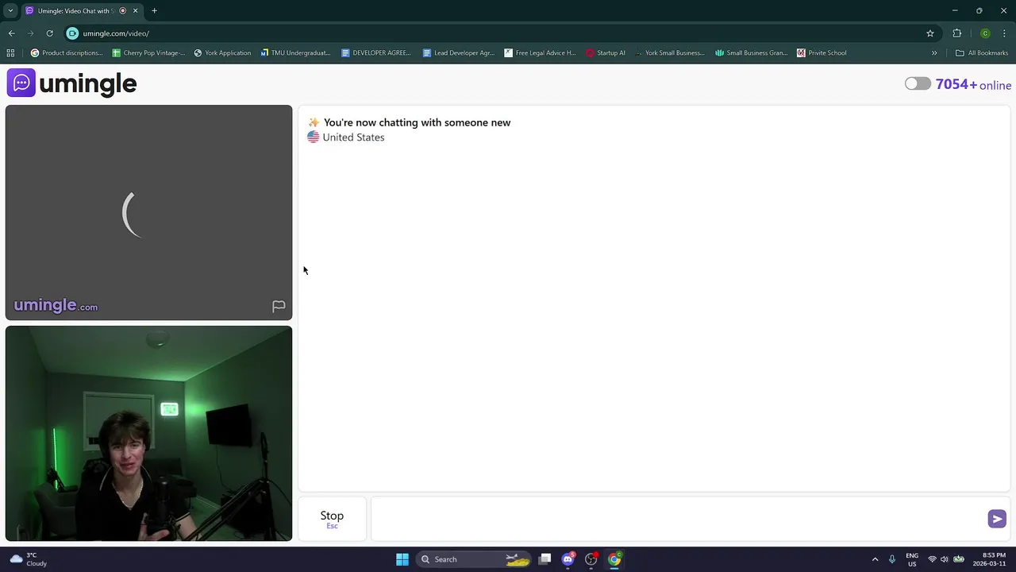Click the United States country label
The height and width of the screenshot is (572, 1016).
[353, 137]
